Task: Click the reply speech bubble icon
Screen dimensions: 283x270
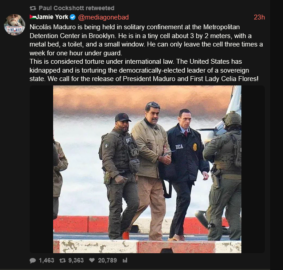Action: coord(33,261)
